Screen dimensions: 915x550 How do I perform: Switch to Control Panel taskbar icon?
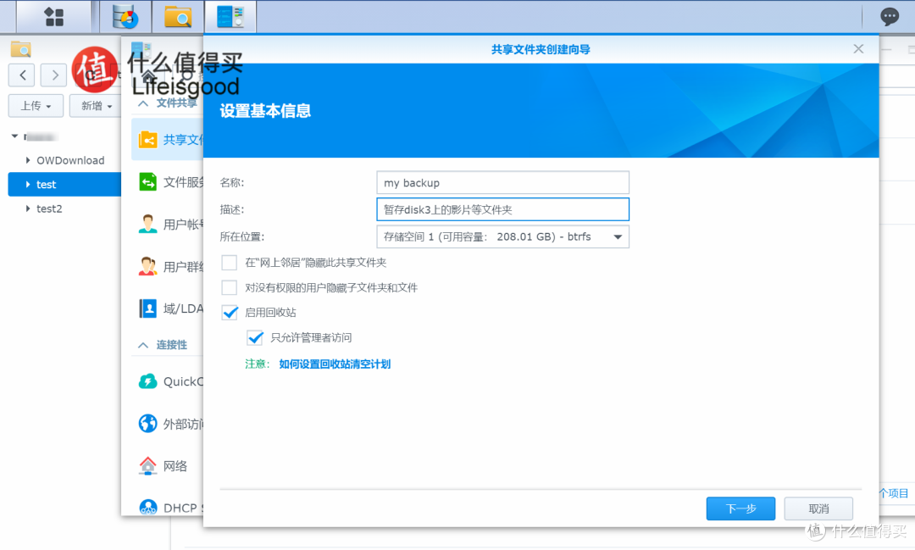coord(230,17)
